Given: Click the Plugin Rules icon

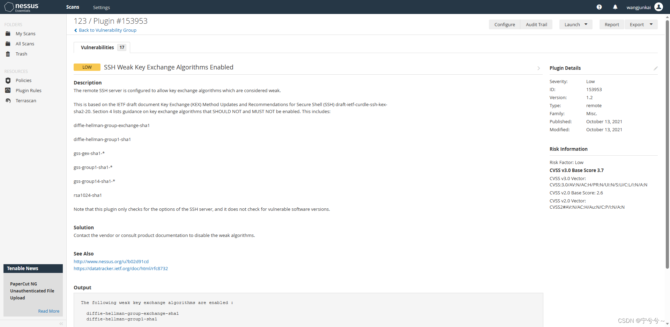Looking at the screenshot, I should coord(8,90).
